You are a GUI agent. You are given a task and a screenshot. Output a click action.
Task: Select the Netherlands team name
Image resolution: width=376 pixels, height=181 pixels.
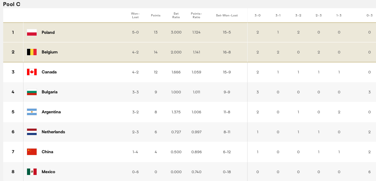pyautogui.click(x=53, y=132)
